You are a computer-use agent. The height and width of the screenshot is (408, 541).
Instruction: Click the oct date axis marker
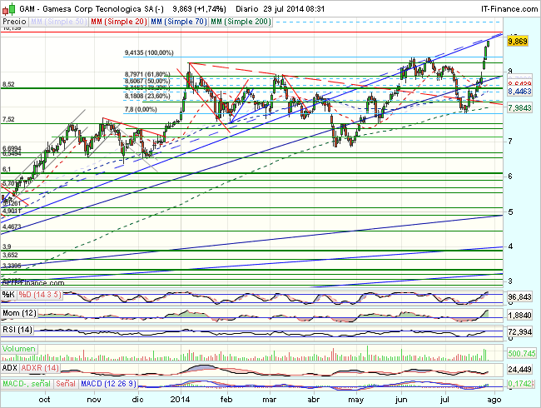coord(44,400)
